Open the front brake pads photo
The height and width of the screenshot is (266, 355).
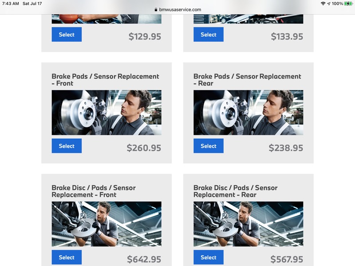[106, 113]
